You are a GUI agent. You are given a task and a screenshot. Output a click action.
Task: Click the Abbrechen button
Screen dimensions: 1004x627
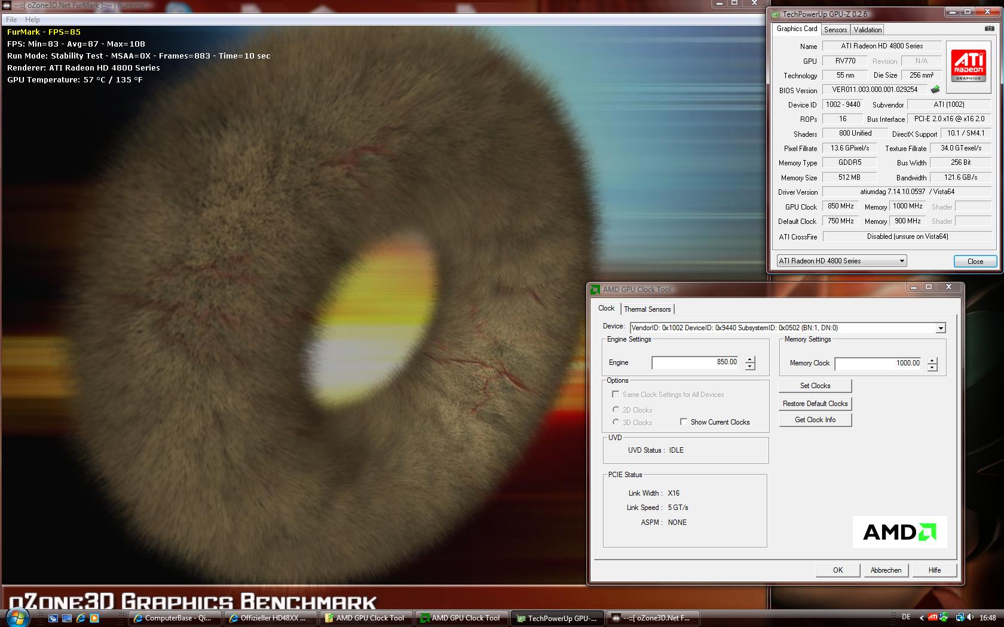click(x=886, y=570)
